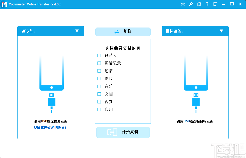Check the 联系人 checkbox
The width and height of the screenshot is (246, 158).
(x=99, y=55)
